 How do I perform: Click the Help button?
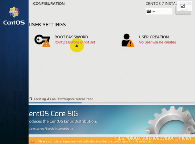[183, 10]
